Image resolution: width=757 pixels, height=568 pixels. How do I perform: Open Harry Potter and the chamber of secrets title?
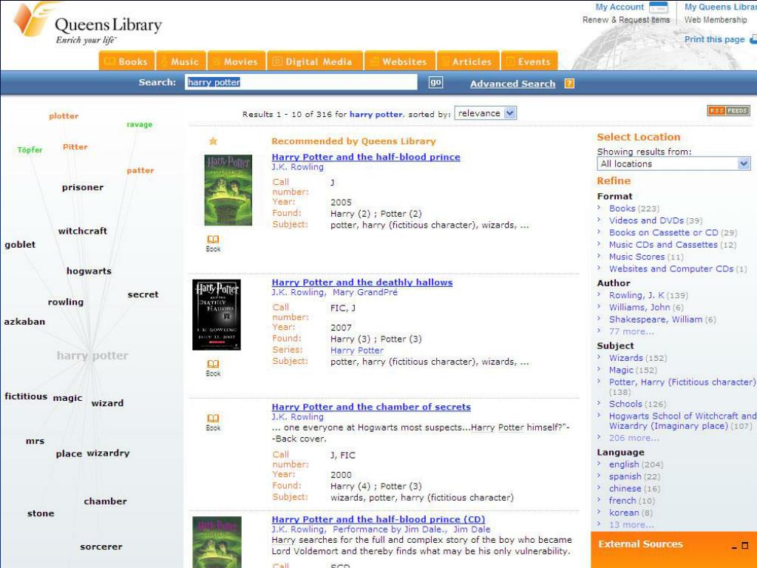[371, 407]
